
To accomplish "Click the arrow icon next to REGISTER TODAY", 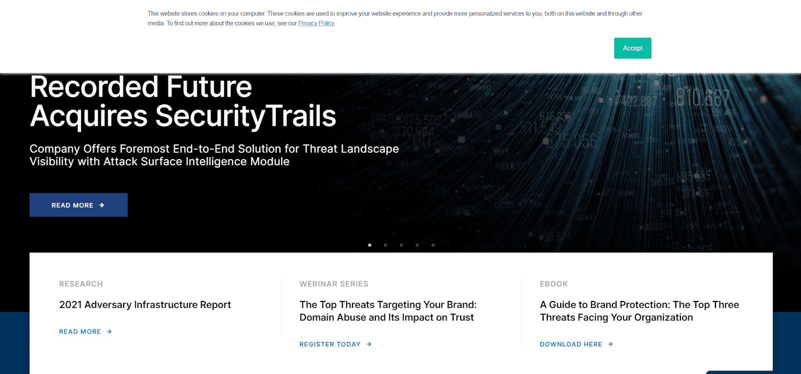I will (x=369, y=344).
